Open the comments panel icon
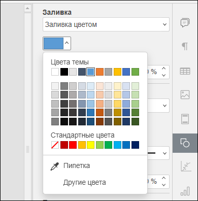 click(185, 23)
